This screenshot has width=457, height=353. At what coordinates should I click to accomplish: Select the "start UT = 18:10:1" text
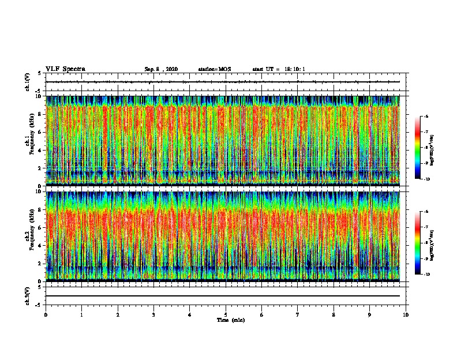coord(279,69)
